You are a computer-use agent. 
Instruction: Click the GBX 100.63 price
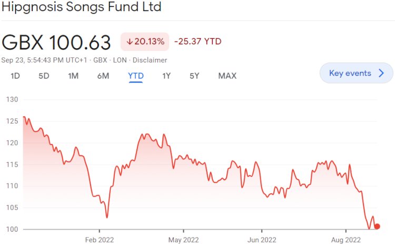click(56, 42)
